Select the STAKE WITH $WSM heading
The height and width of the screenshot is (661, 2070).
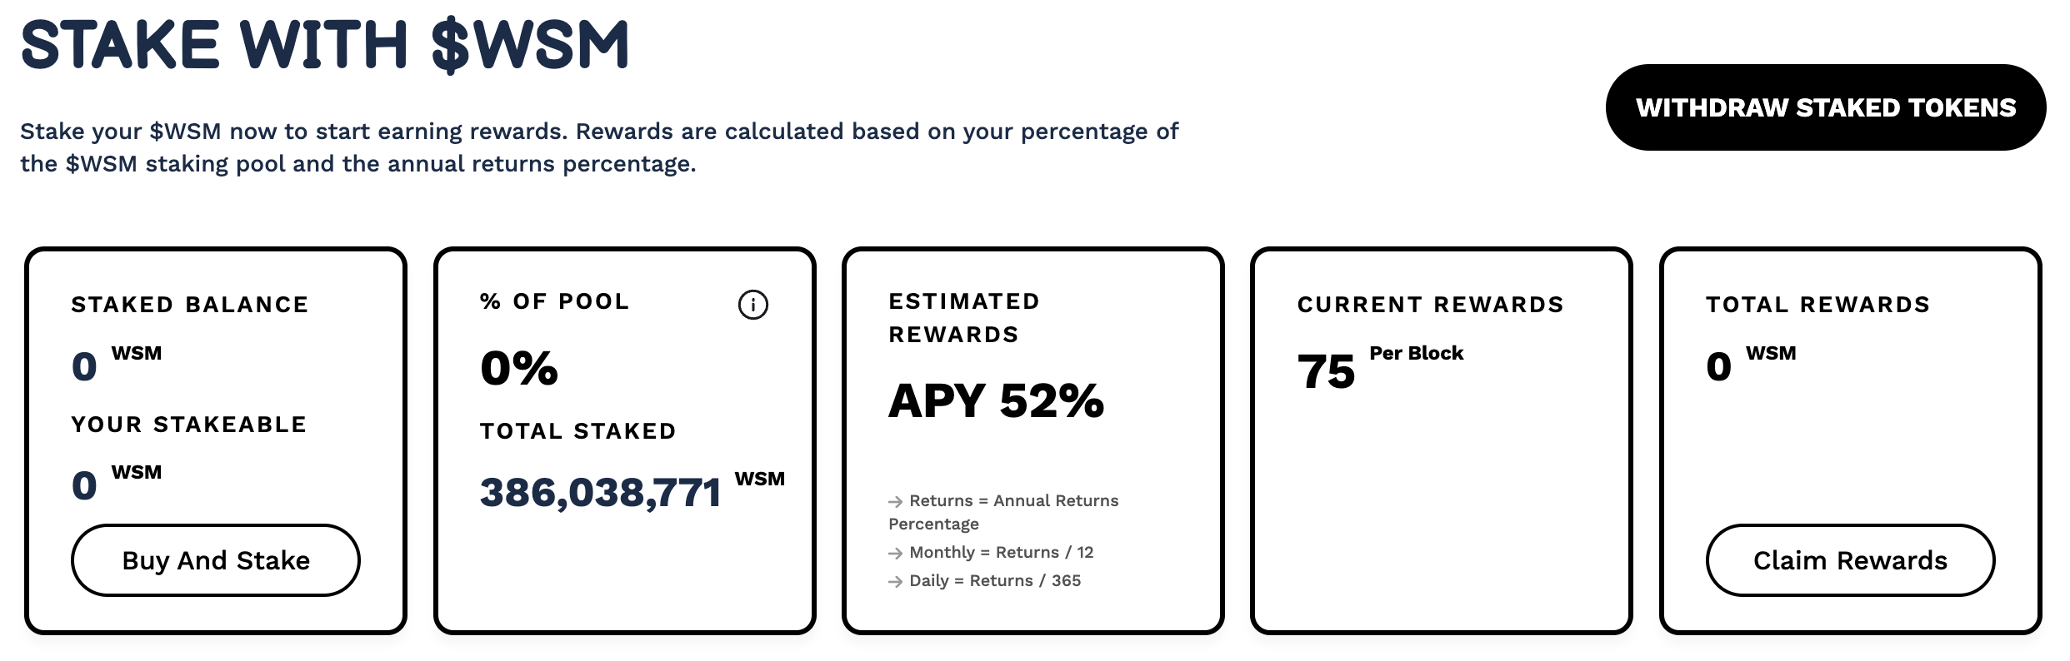point(325,44)
